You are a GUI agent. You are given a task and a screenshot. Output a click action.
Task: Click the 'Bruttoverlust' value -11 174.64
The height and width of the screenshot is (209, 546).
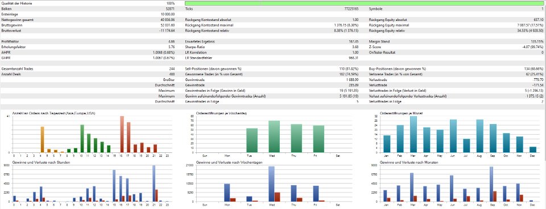(x=167, y=31)
